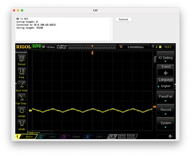The image size is (191, 156).
Task: Toggle channel 4 with the 1.00 V tab
Action: pos(96,137)
